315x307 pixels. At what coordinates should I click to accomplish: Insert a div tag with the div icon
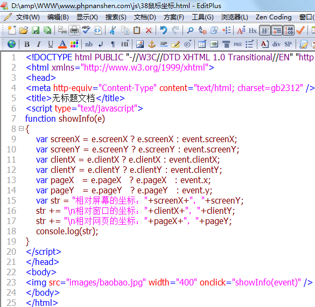coord(276,44)
